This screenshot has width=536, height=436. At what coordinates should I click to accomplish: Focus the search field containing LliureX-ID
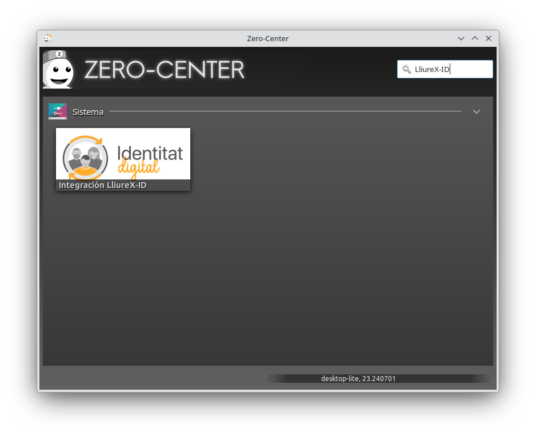click(451, 69)
